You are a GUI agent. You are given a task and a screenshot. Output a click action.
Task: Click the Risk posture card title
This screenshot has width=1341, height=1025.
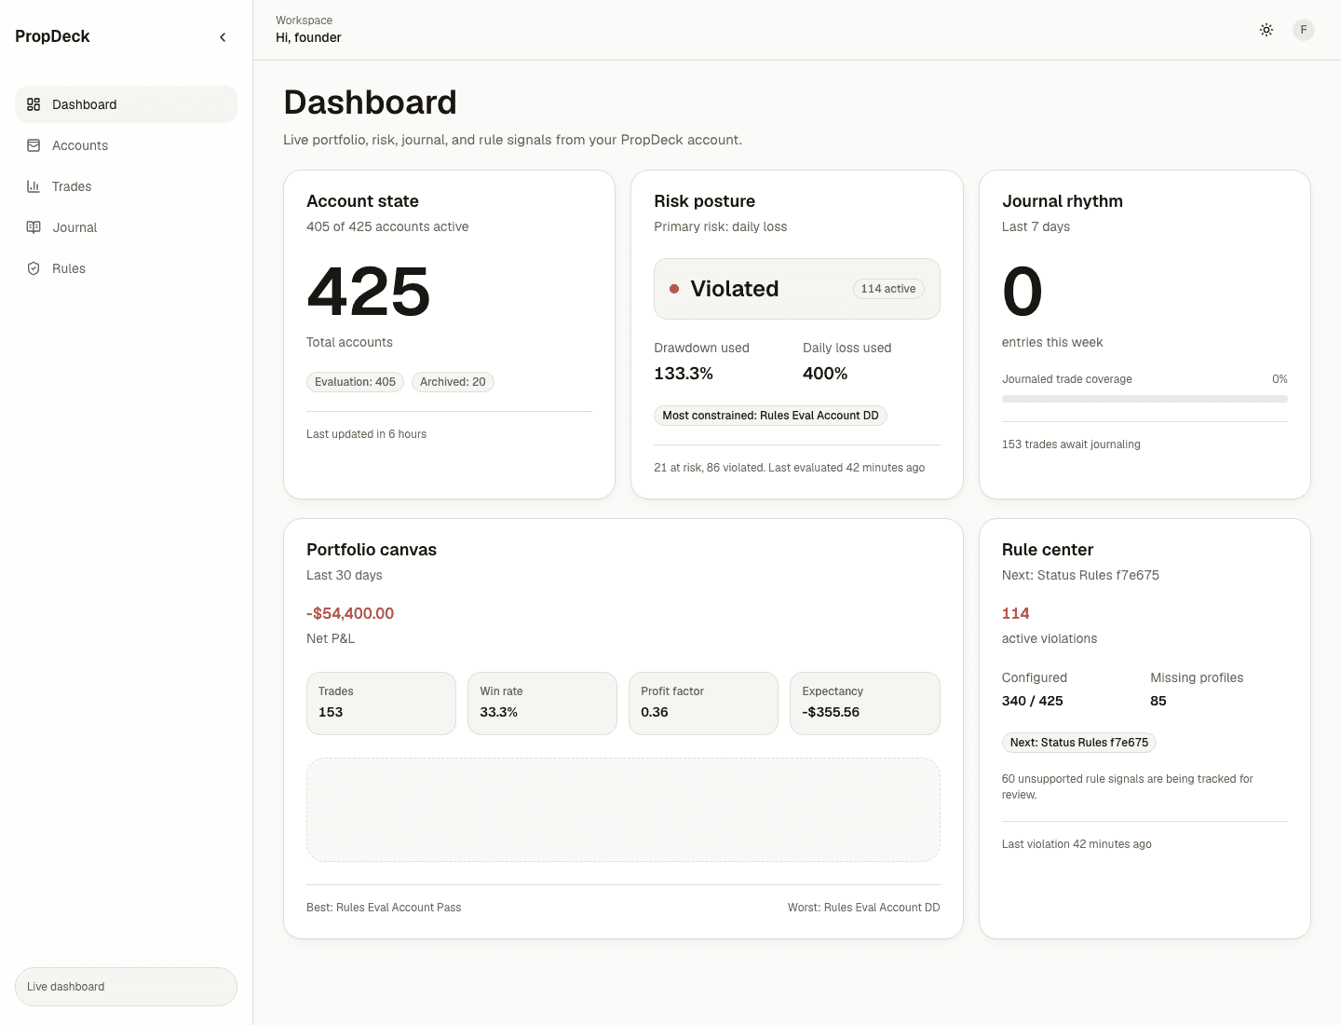click(704, 201)
